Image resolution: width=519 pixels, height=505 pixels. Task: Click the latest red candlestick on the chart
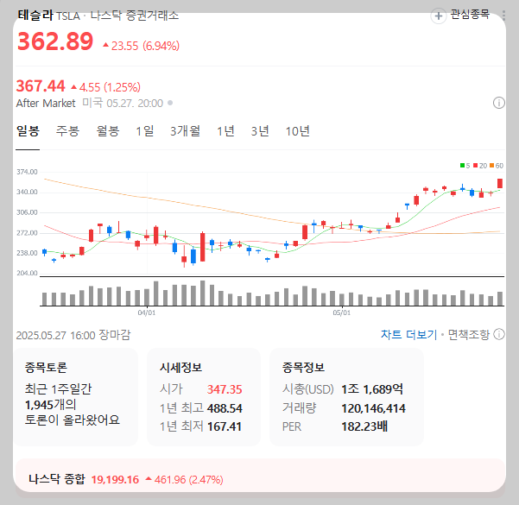click(500, 183)
